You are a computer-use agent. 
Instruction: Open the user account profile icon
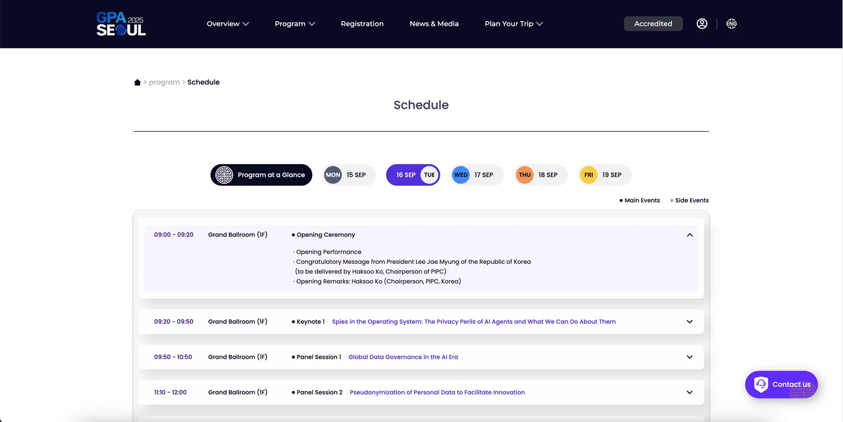702,24
